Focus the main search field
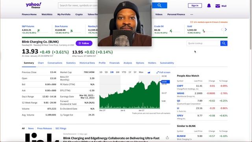This screenshot has height=142, width=252. pos(78,6)
